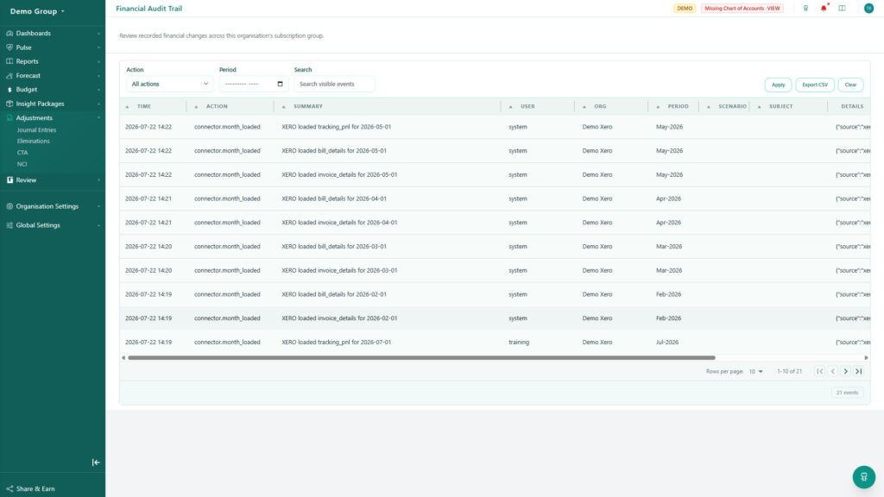Select the Insight Packages box icon
This screenshot has height=497, width=884.
point(9,104)
